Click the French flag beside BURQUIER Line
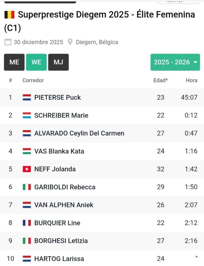 27,223
